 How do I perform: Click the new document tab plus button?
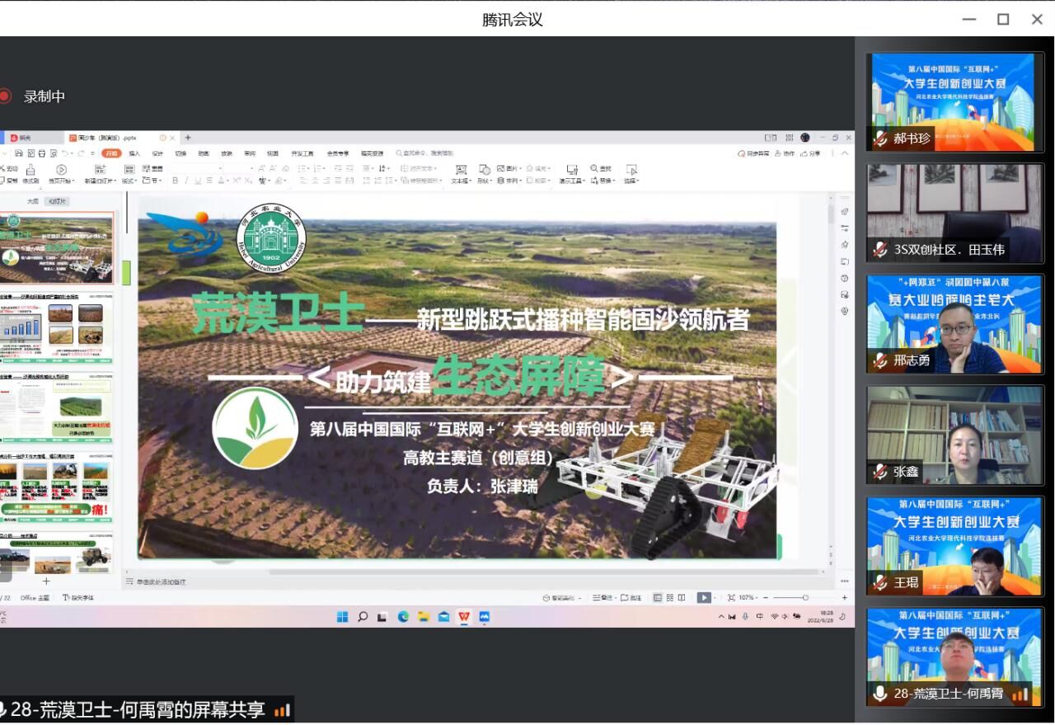(x=188, y=138)
